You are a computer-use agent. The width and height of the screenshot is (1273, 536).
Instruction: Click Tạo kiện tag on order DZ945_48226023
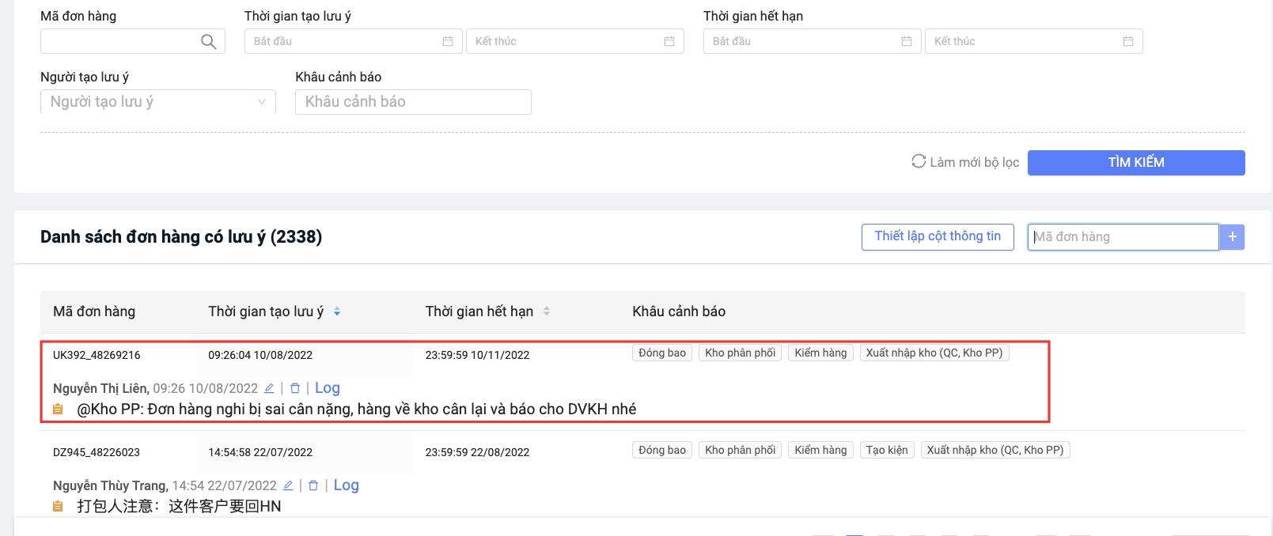click(x=886, y=450)
